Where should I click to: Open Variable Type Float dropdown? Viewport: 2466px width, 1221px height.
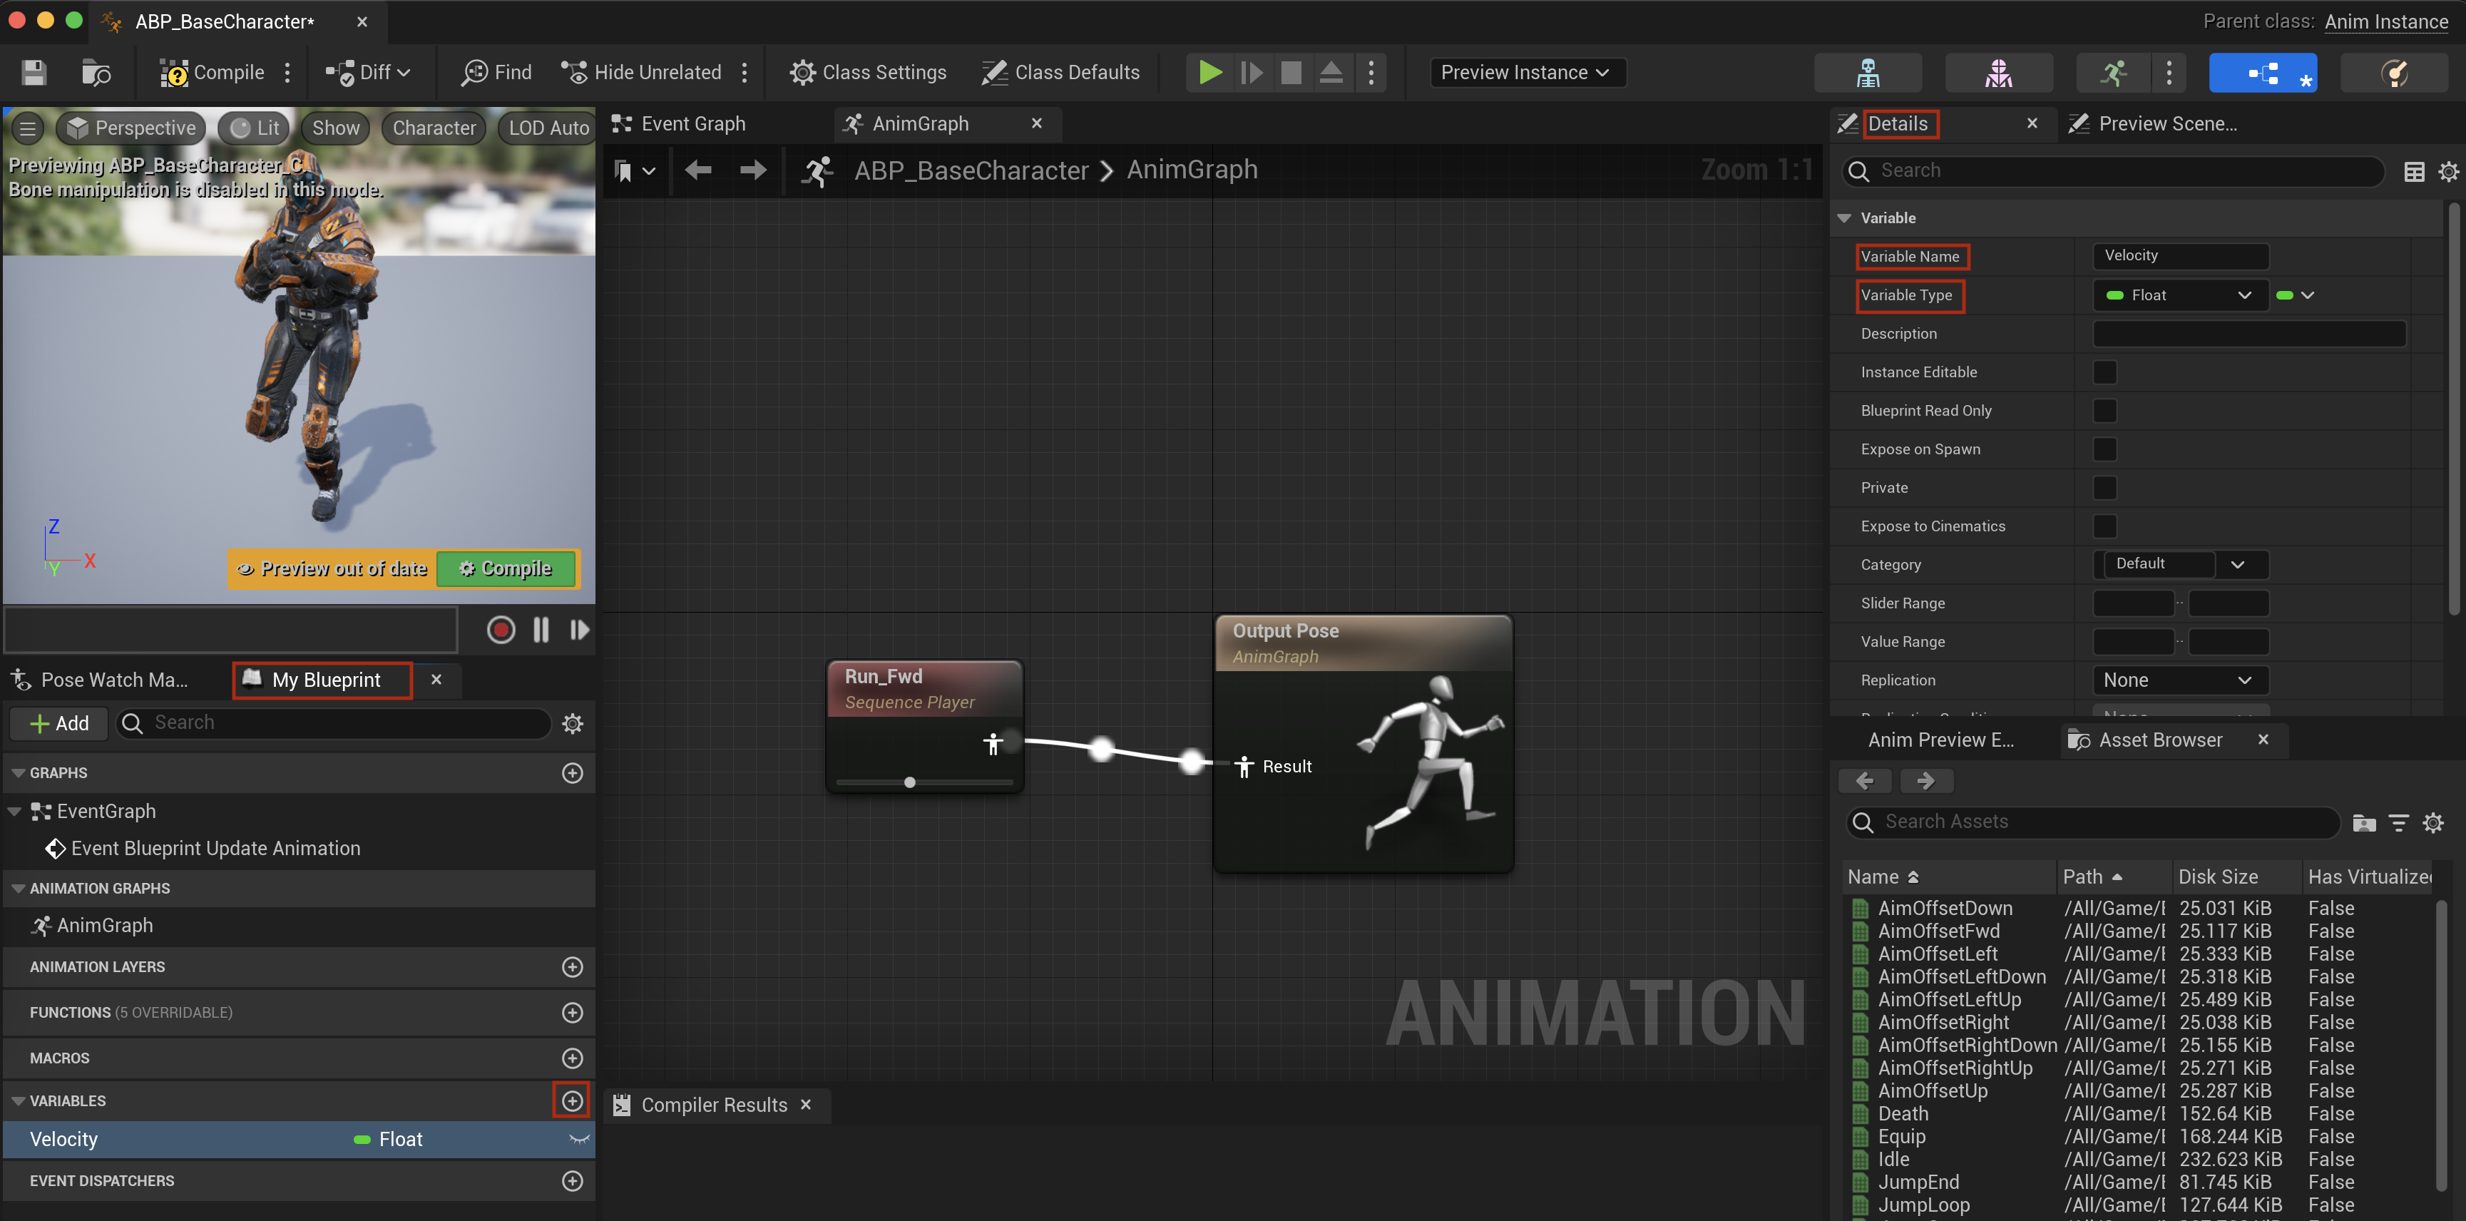pos(2180,295)
